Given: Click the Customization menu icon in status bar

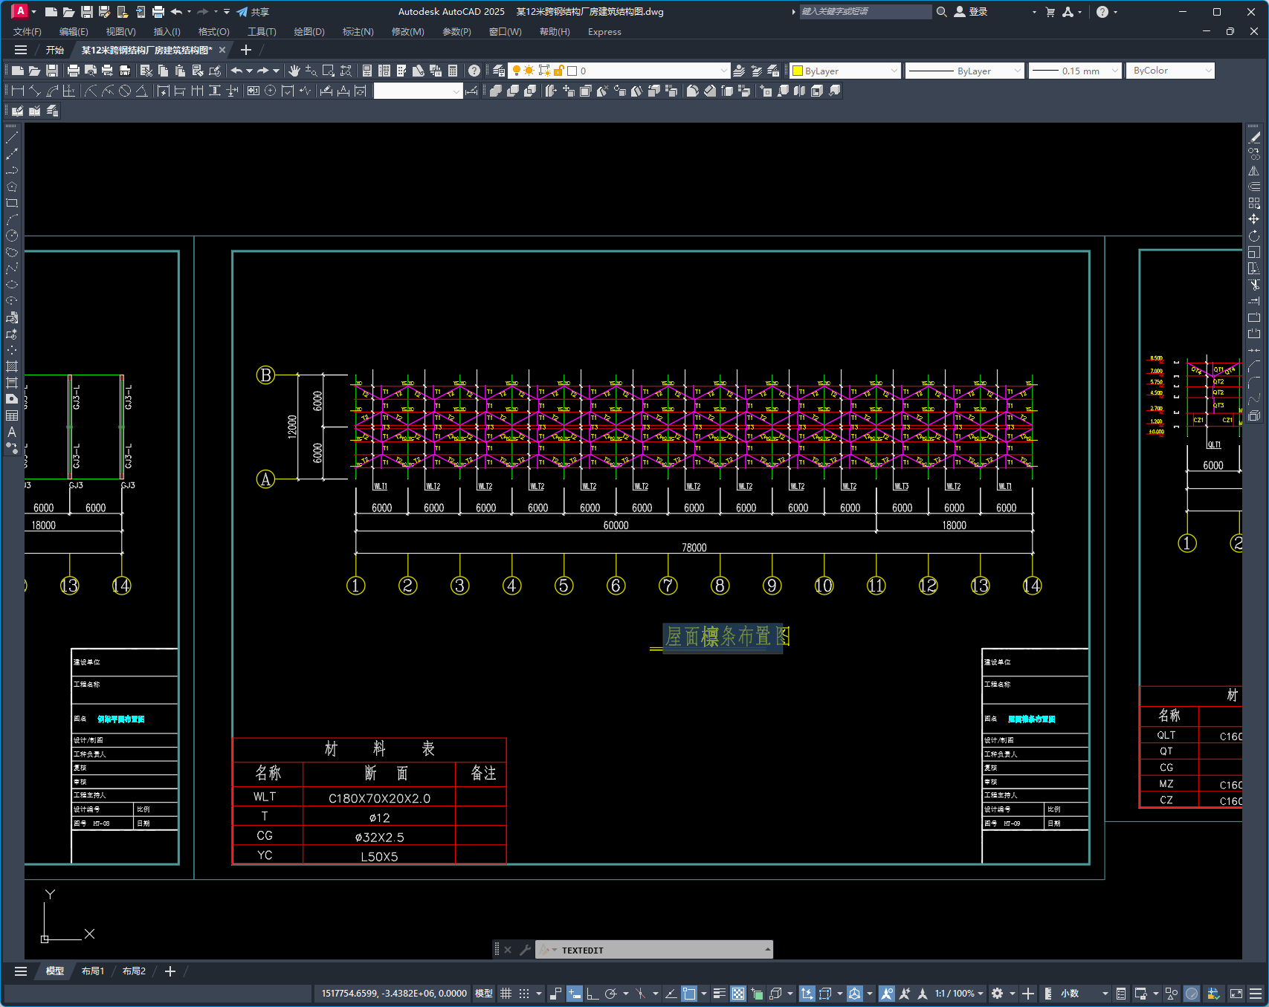Looking at the screenshot, I should coord(1256,994).
